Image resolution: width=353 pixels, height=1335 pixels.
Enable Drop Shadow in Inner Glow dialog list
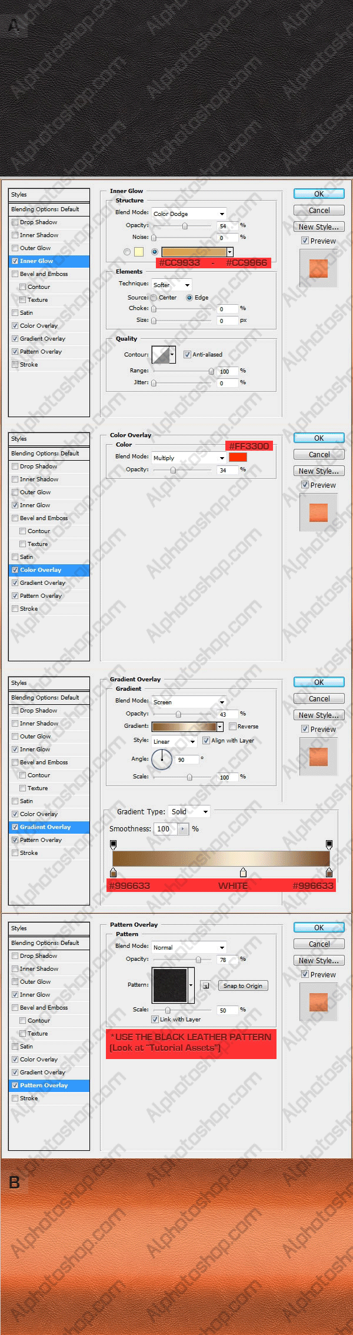15,222
